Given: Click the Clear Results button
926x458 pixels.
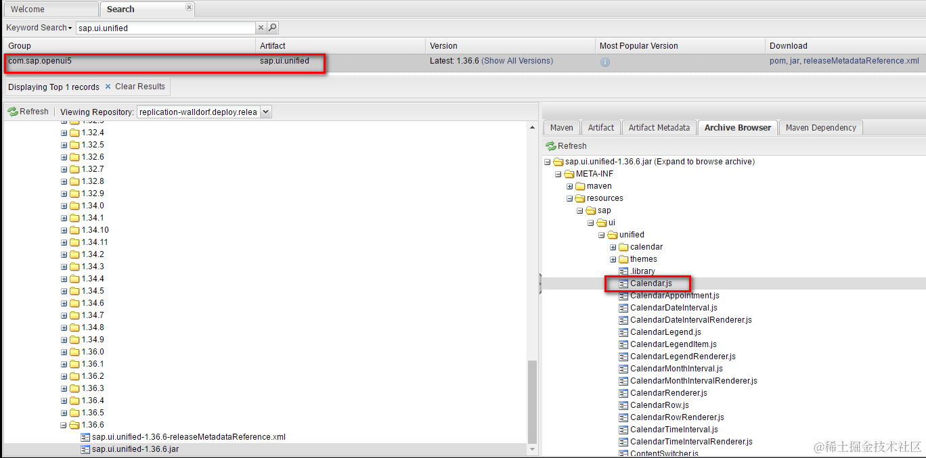Looking at the screenshot, I should click(135, 87).
